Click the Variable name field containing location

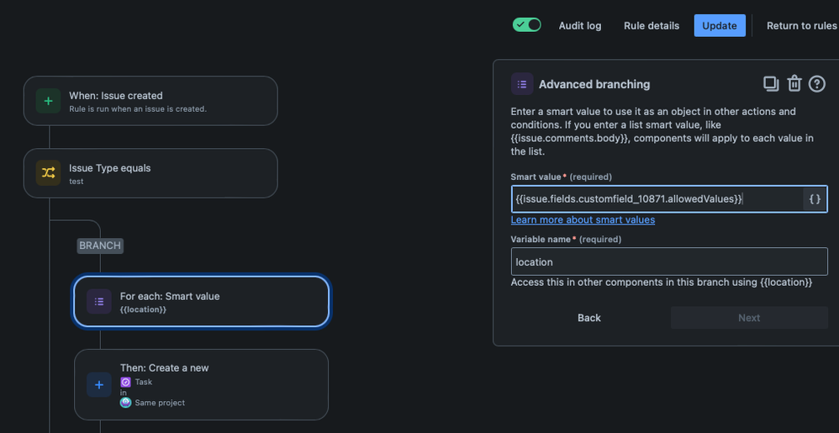coord(669,261)
